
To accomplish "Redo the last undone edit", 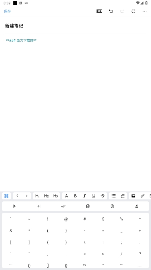I will 122,11.
